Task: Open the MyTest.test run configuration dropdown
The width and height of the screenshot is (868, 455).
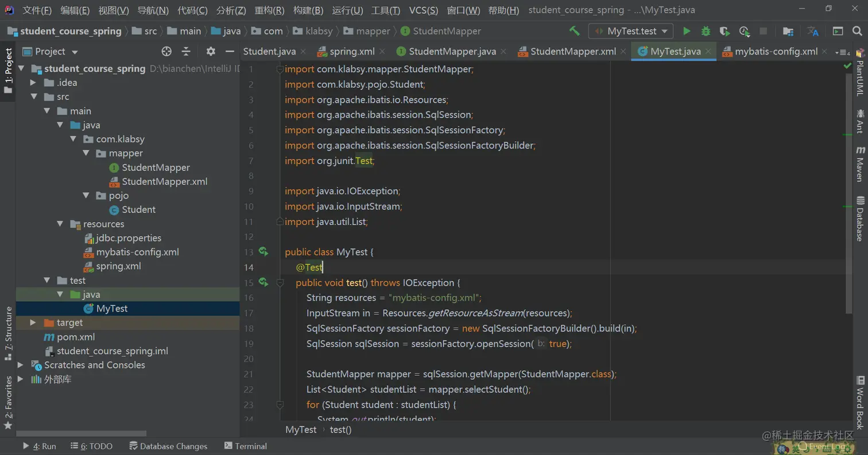Action: (631, 31)
